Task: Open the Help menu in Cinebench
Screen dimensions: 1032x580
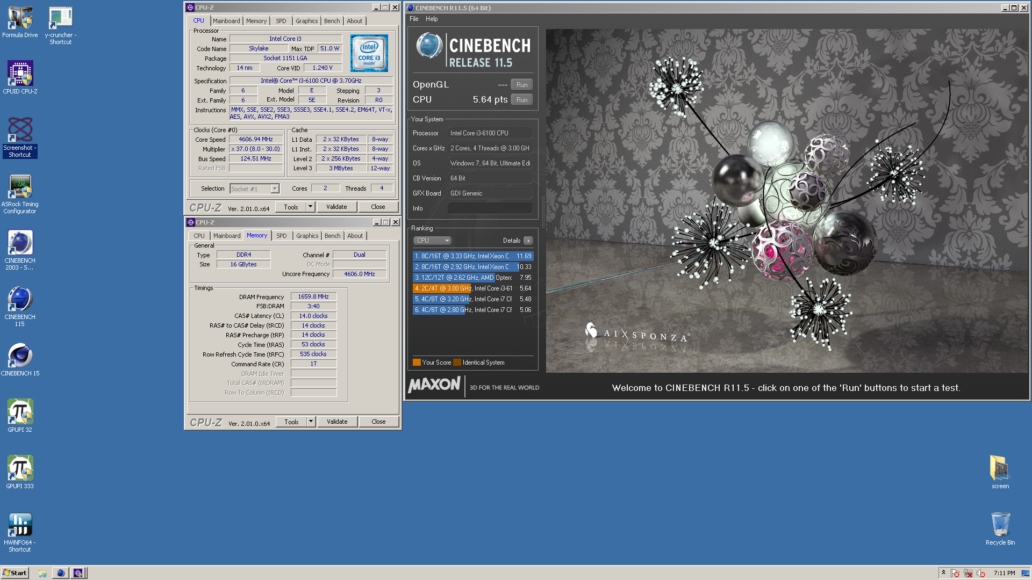Action: pyautogui.click(x=432, y=19)
